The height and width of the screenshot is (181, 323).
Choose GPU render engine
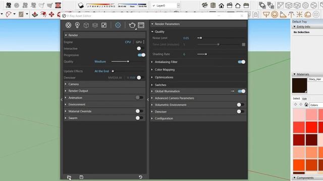[139, 42]
